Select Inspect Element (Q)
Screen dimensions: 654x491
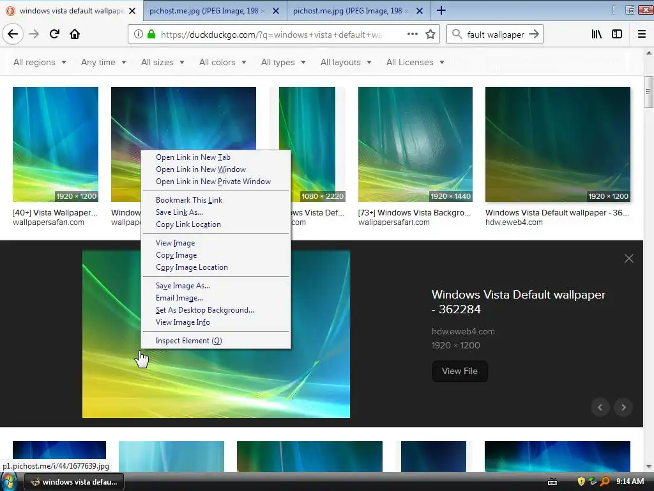pyautogui.click(x=216, y=340)
